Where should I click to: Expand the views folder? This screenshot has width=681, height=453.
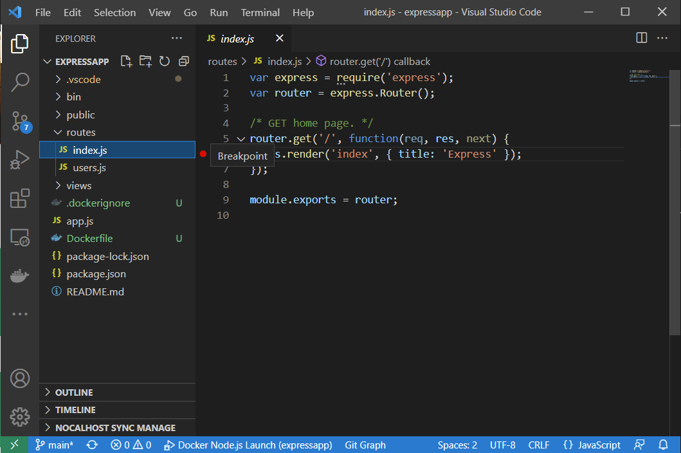pos(59,185)
